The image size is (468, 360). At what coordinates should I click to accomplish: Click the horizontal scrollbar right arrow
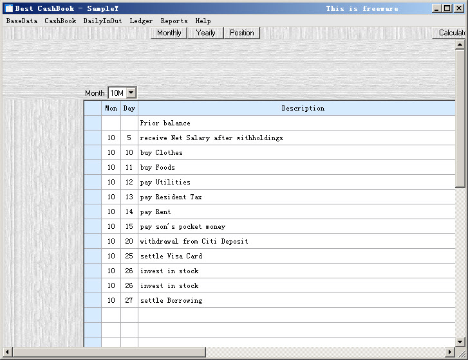(x=450, y=352)
